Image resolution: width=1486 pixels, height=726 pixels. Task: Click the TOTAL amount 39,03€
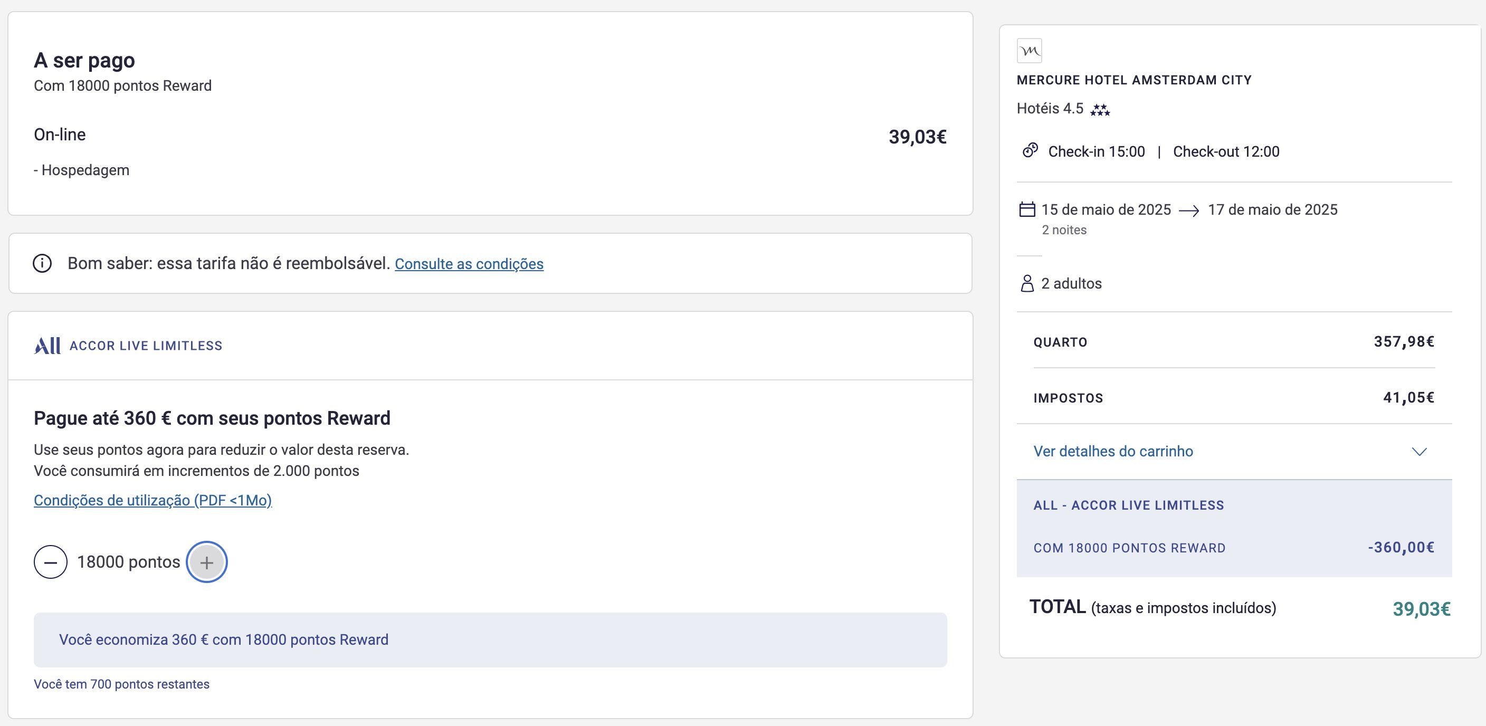tap(1422, 608)
